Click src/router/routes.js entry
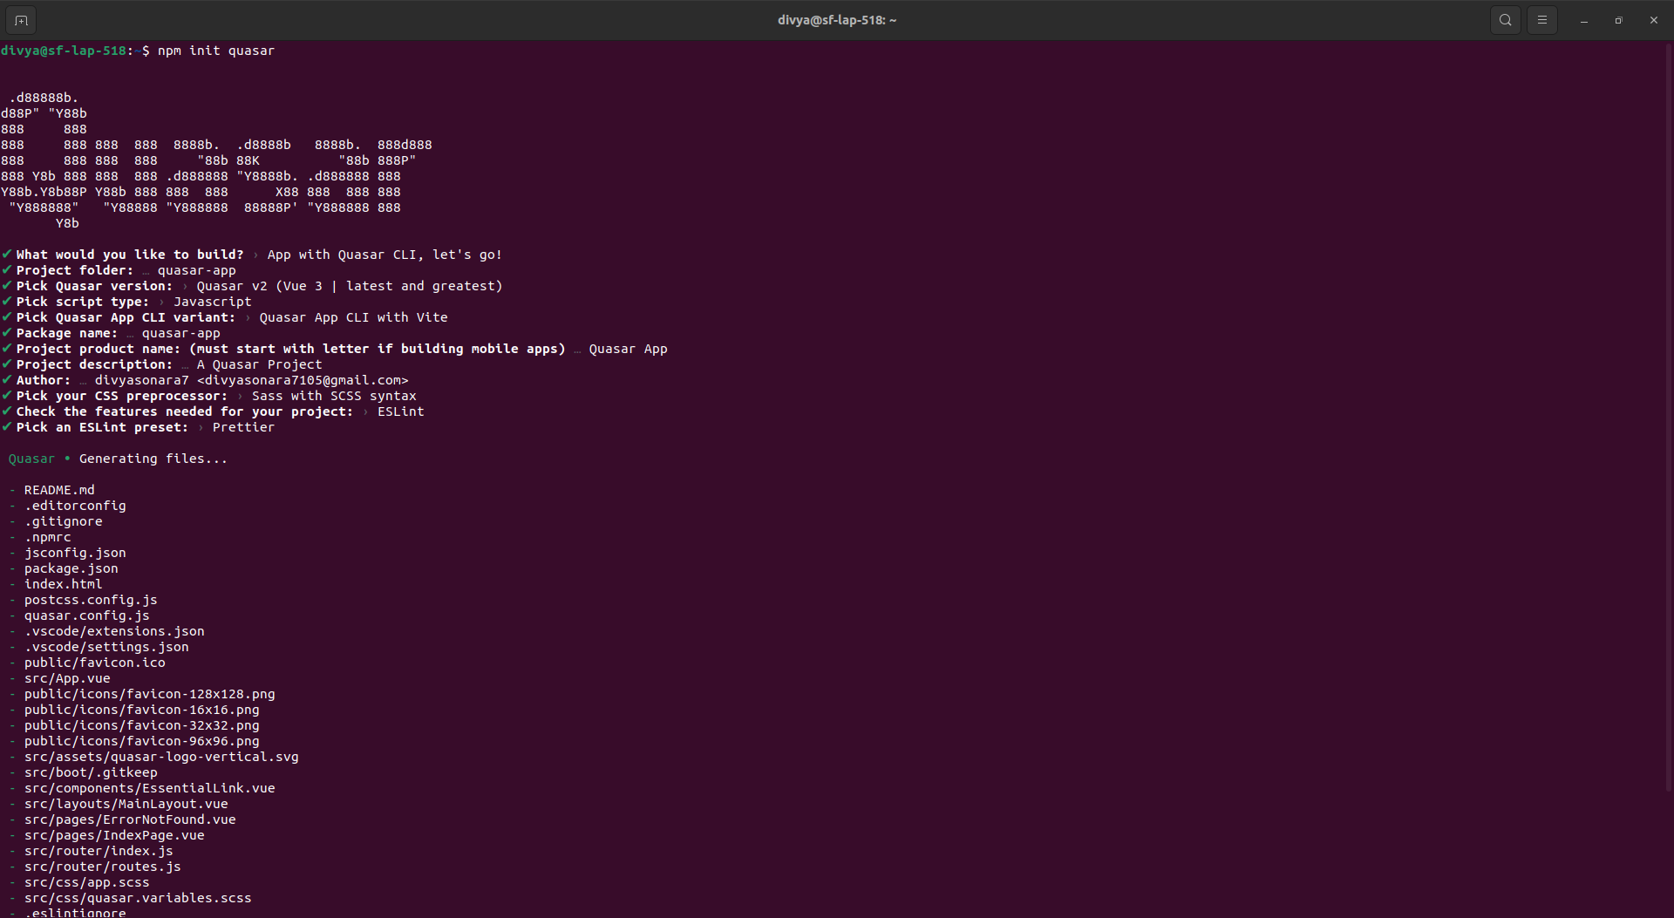Image resolution: width=1674 pixels, height=918 pixels. point(103,867)
